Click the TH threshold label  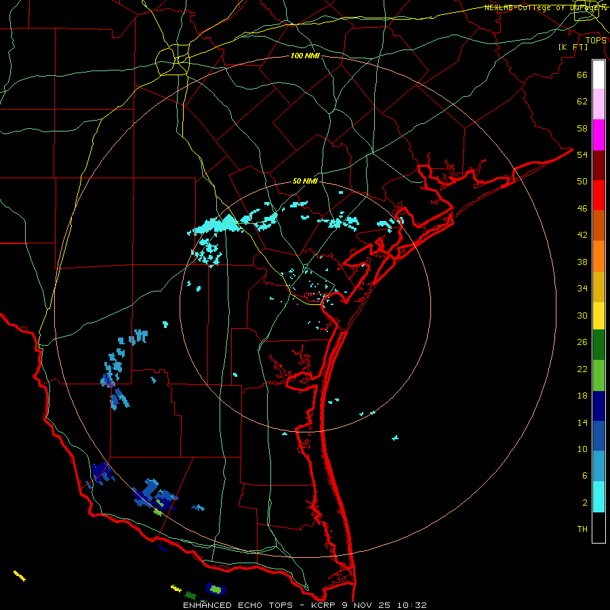tap(582, 529)
